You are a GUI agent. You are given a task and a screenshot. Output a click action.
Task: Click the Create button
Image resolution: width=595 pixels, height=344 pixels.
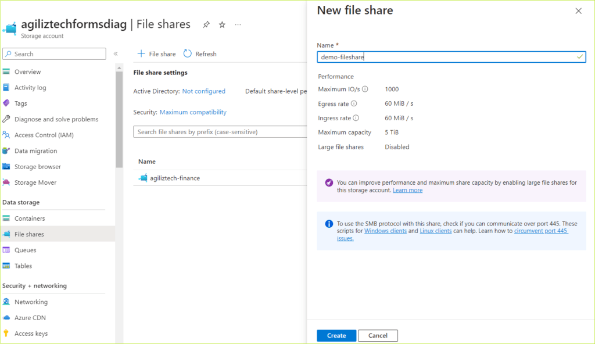click(x=336, y=335)
